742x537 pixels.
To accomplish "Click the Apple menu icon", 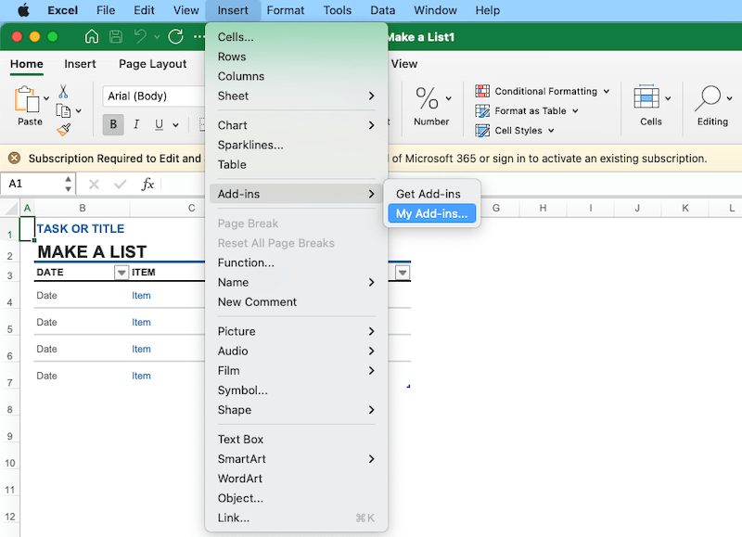I will [x=23, y=10].
